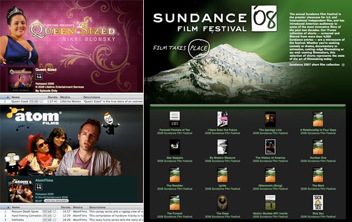Sort AtomFilms list by Mostra column
This screenshot has width=352, height=222.
click(80, 207)
